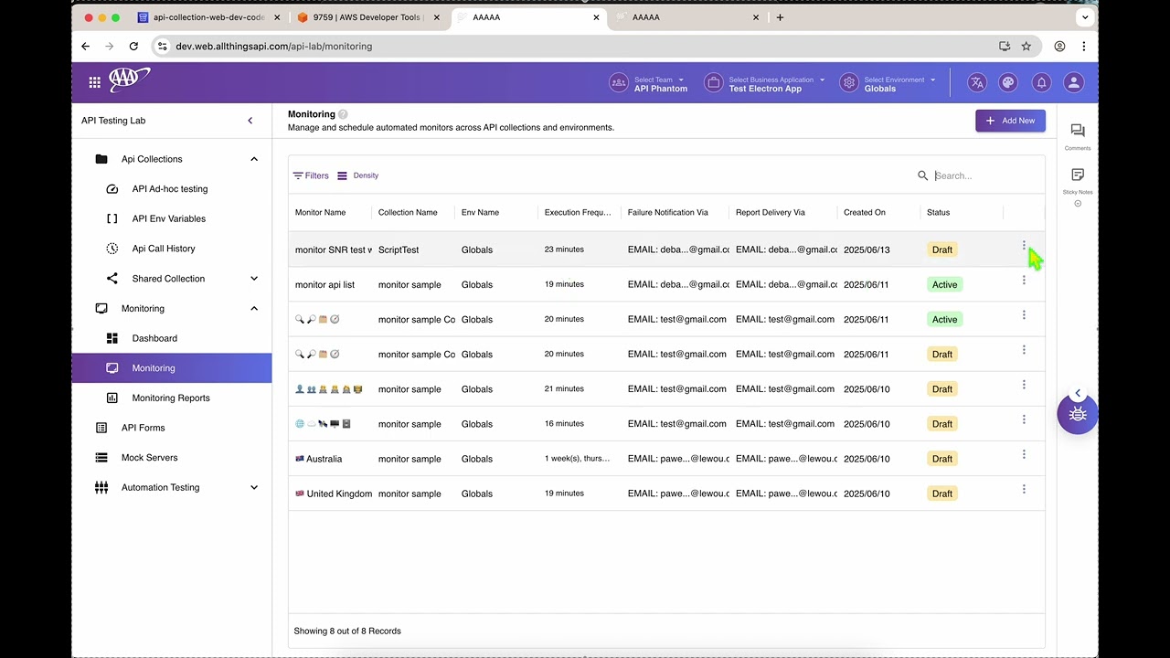Select the highlighted Monitoring sidebar item
The height and width of the screenshot is (658, 1170).
point(172,368)
